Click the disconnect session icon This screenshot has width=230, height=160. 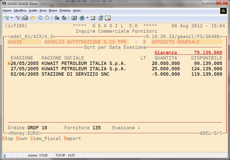(17, 18)
